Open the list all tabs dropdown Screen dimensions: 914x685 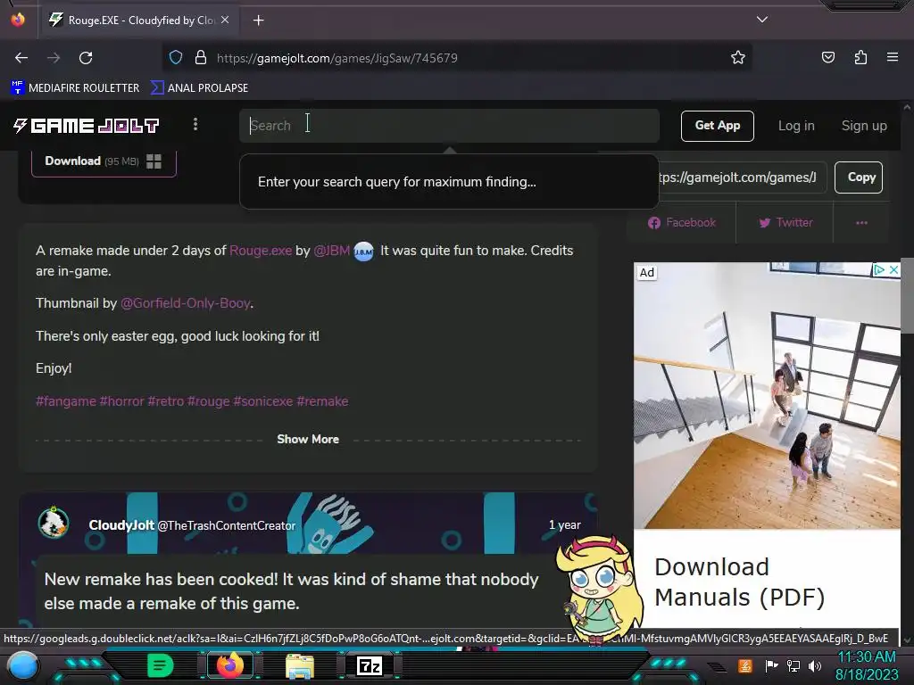pyautogui.click(x=762, y=20)
